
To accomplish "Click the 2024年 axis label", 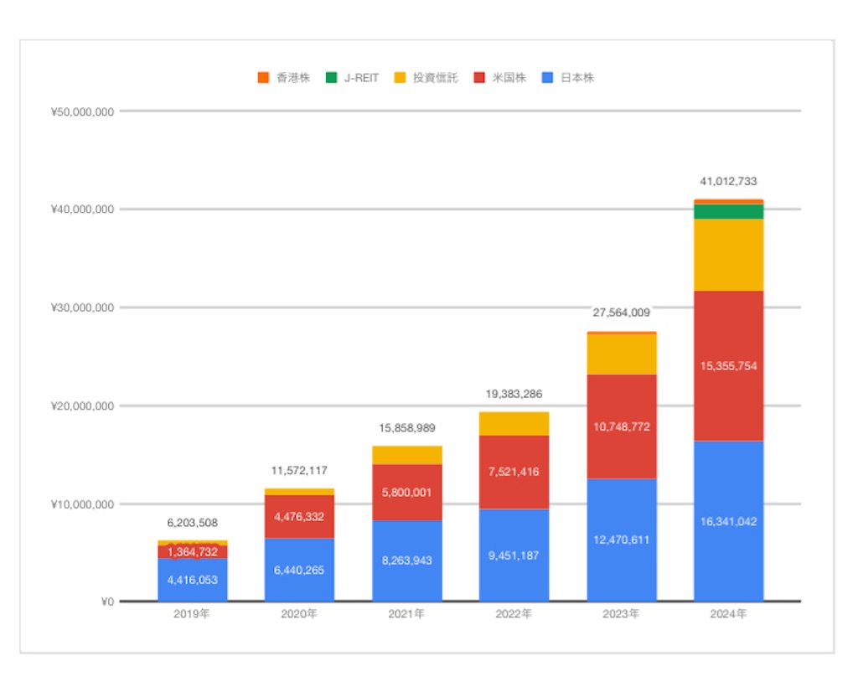I will (x=728, y=614).
